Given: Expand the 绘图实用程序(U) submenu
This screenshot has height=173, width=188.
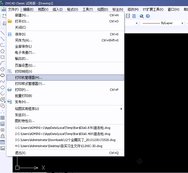Looking at the screenshot, I should tap(65, 109).
